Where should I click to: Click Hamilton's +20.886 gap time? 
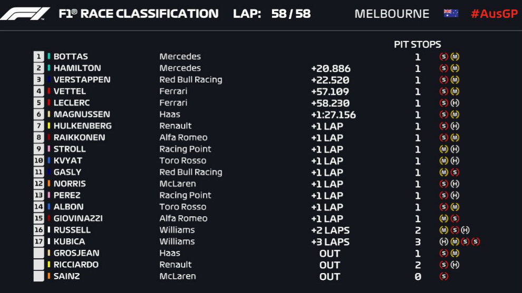(x=331, y=68)
